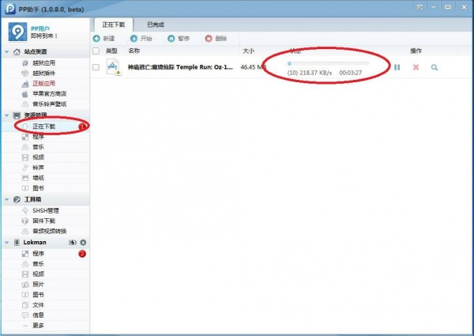
Task: Open 音乐 under Lokman device
Action: pos(39,264)
